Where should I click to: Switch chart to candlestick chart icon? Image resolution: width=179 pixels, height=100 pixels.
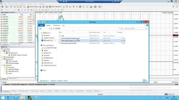[67, 7]
